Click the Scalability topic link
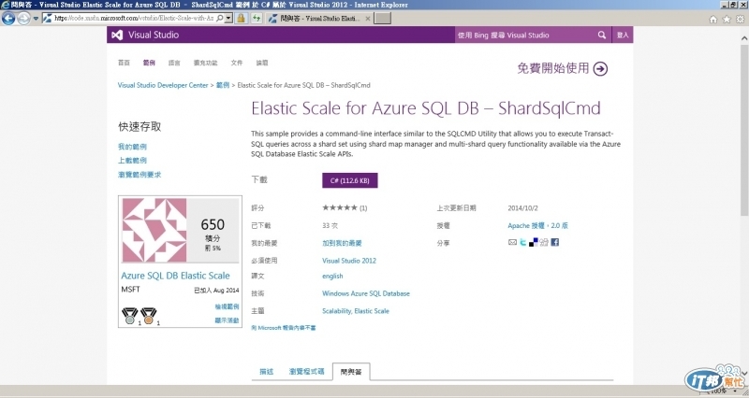Viewport: 749px width, 398px height. [337, 311]
